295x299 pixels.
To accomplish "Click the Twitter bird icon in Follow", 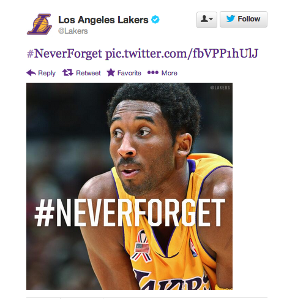I will pos(231,19).
